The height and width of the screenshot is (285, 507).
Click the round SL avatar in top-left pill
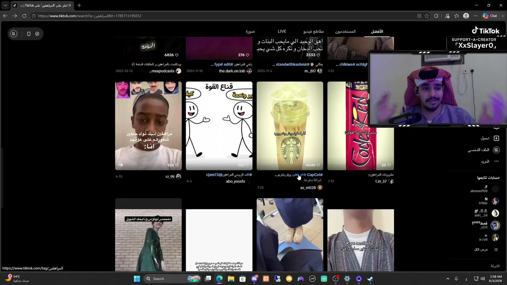click(14, 34)
